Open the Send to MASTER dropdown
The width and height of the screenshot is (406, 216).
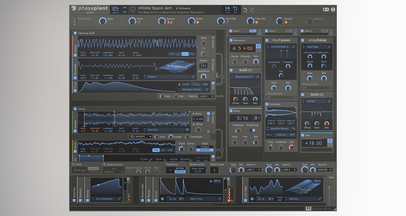[325, 170]
